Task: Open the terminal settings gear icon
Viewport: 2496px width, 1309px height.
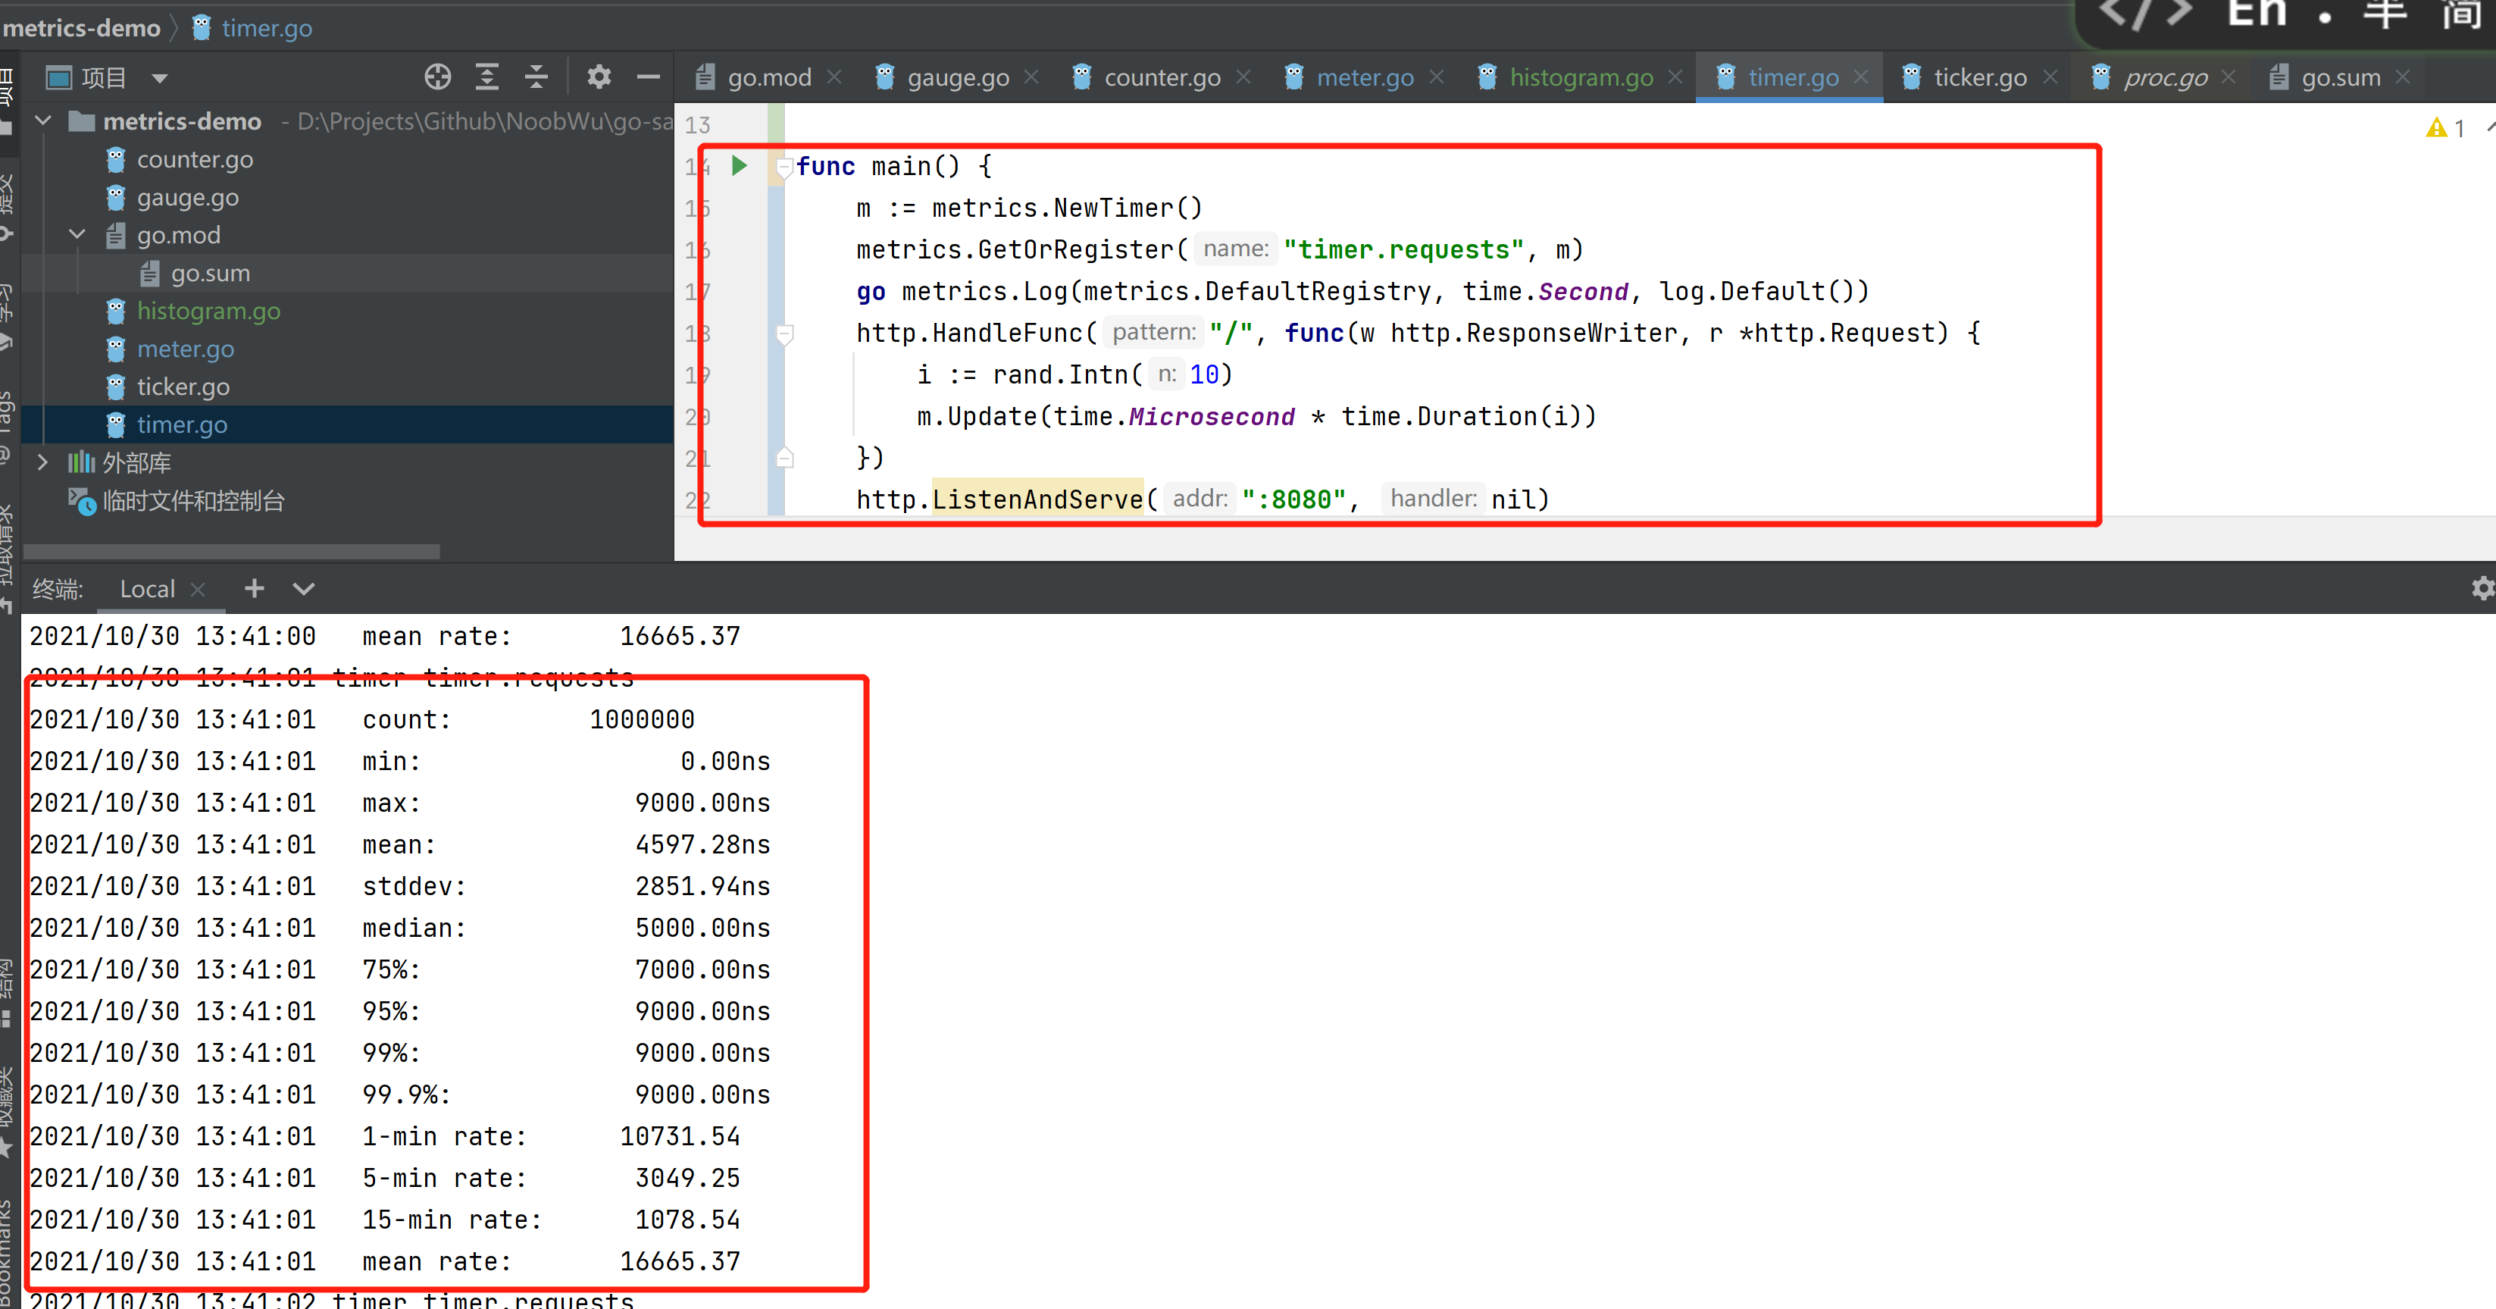Action: 2482,588
